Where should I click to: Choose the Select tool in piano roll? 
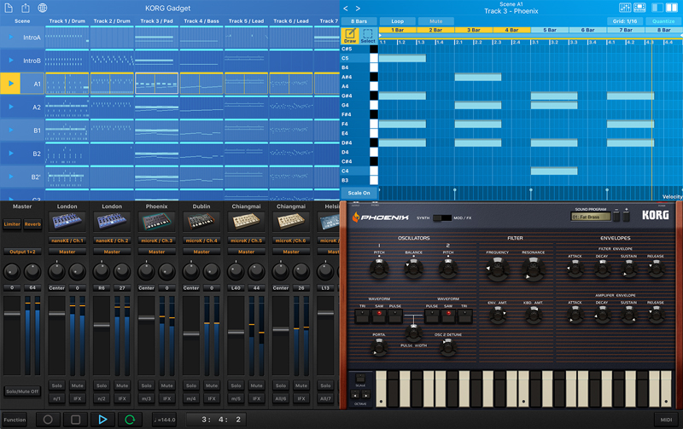point(368,35)
